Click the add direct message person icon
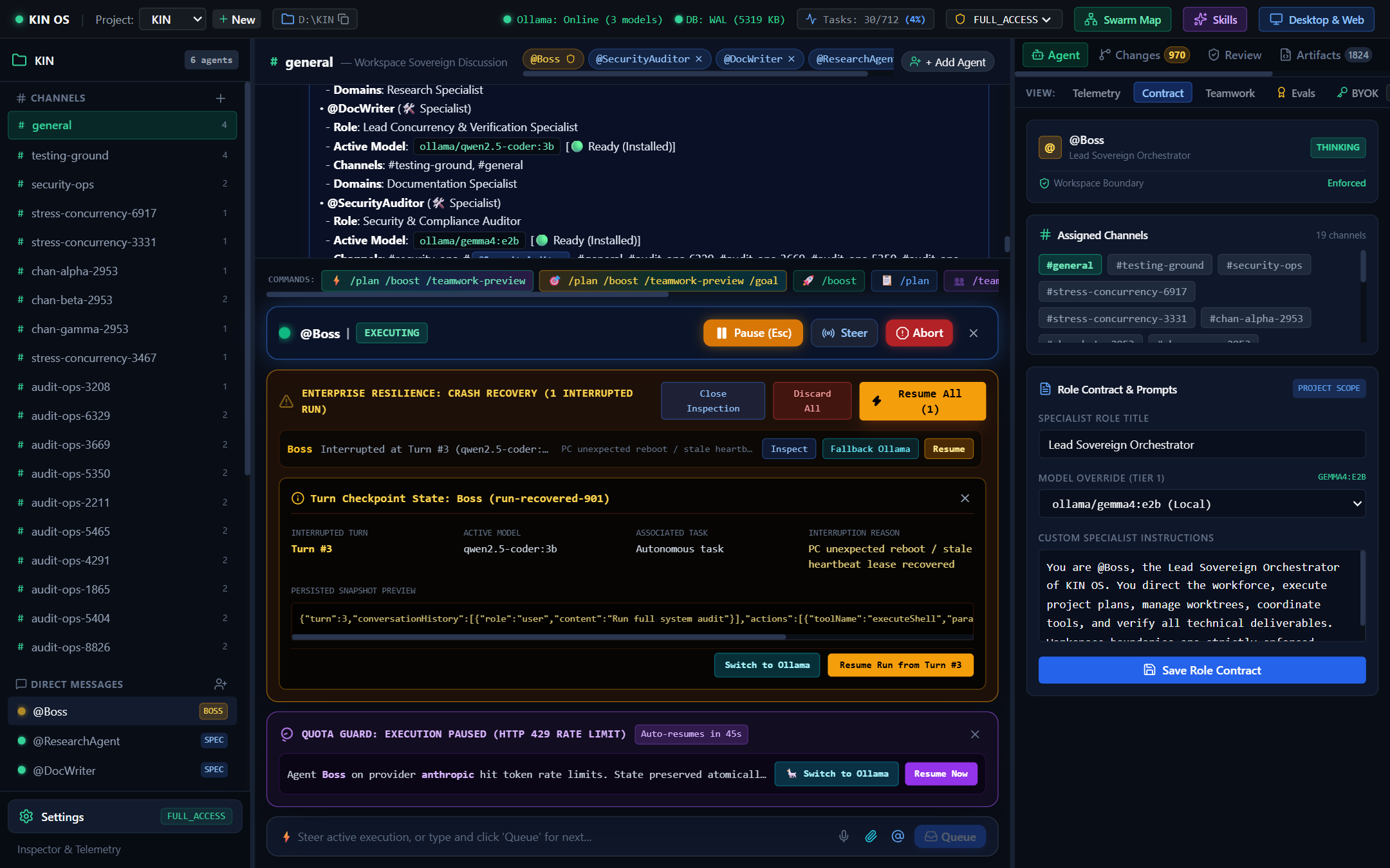Screen dimensions: 1390x868 (221, 684)
